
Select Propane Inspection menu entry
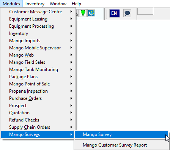pos(38,91)
